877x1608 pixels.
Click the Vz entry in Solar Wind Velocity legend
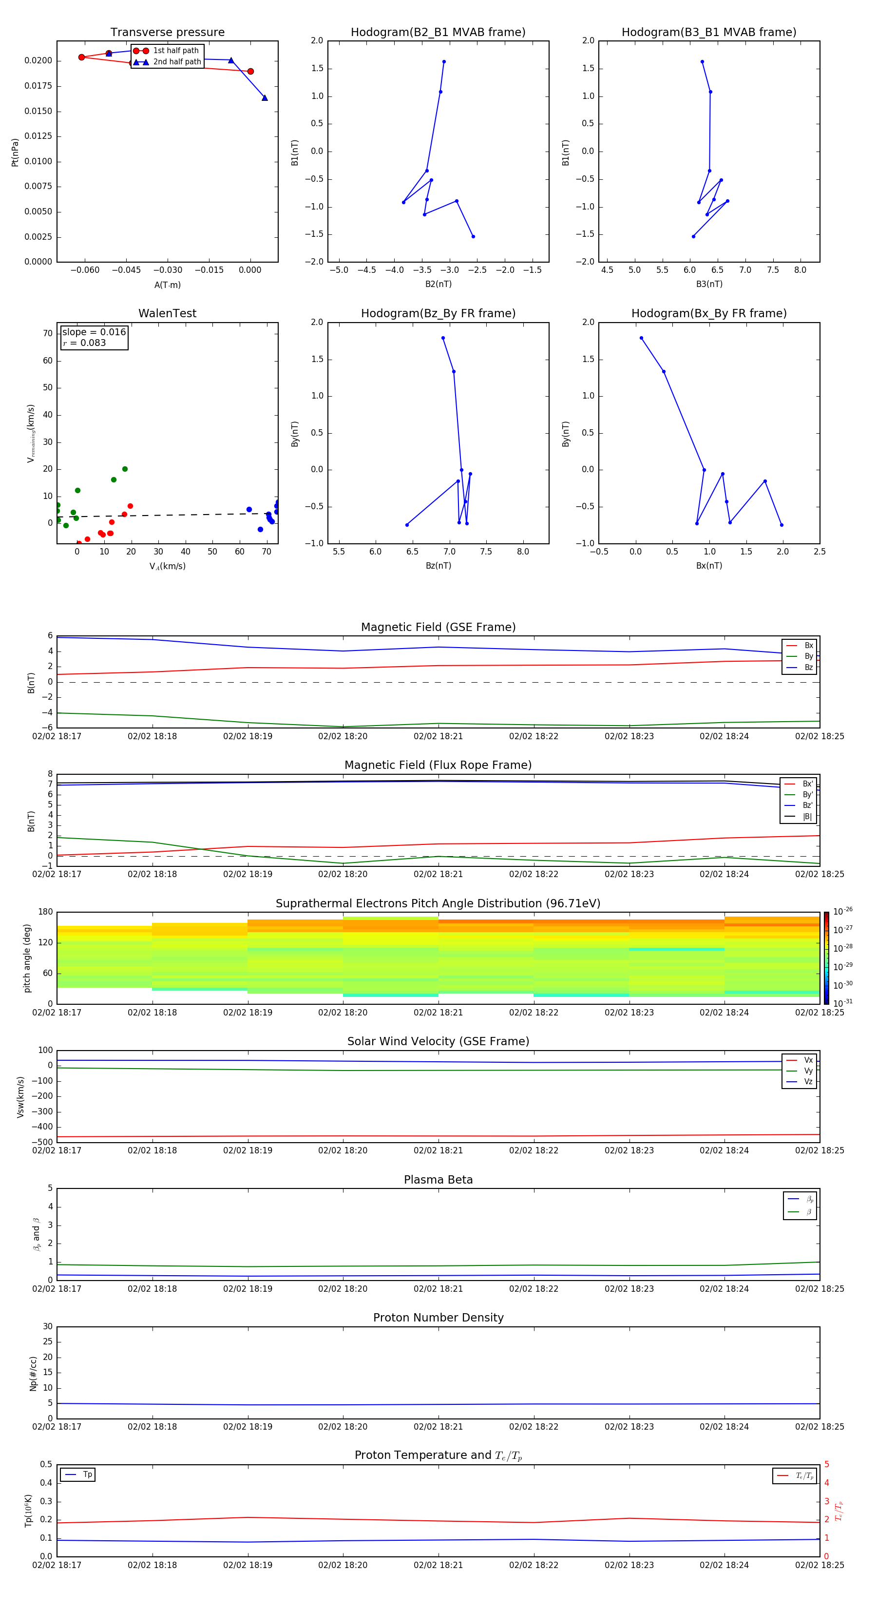pos(800,1082)
